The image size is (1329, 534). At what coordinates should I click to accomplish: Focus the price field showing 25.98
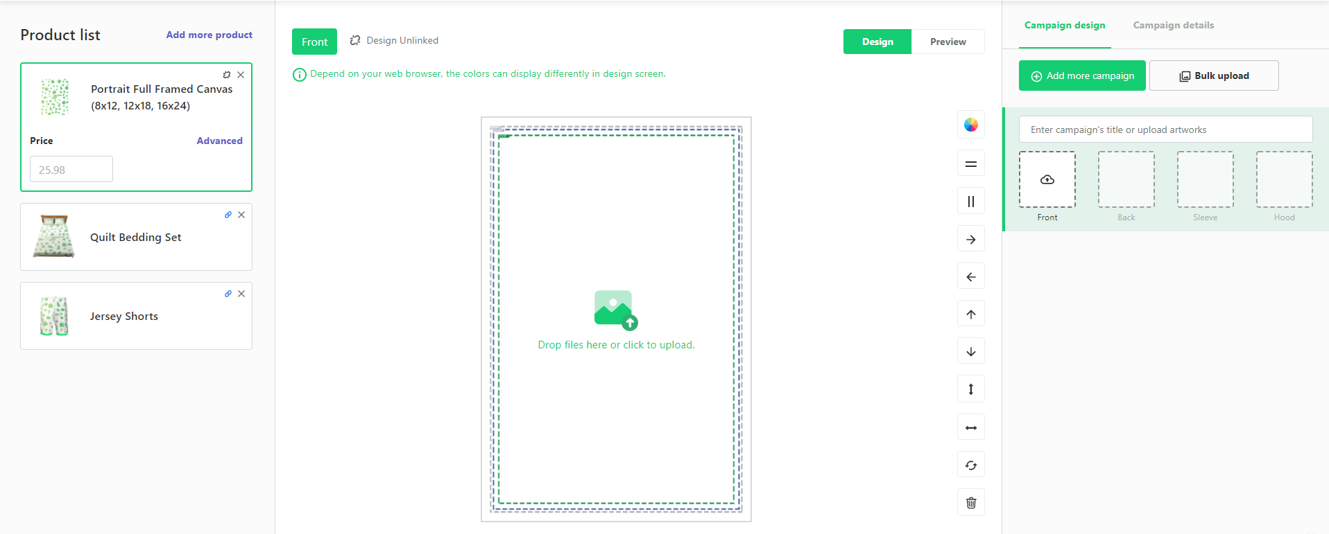pos(71,169)
